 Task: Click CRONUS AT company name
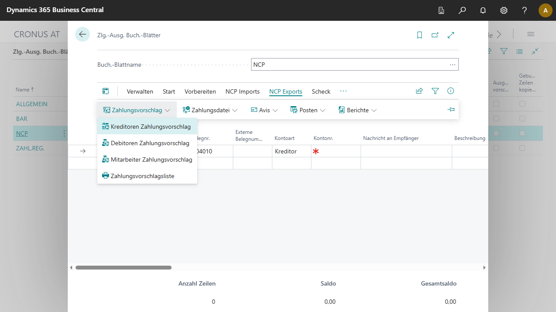click(x=37, y=34)
